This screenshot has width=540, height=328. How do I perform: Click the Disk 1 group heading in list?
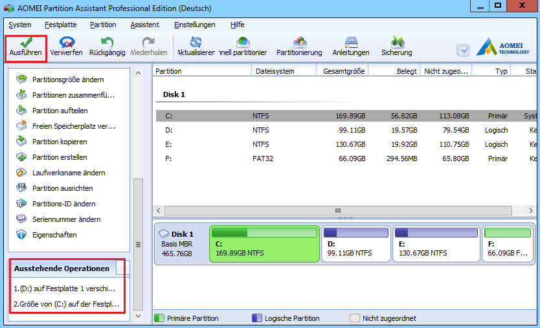[174, 94]
